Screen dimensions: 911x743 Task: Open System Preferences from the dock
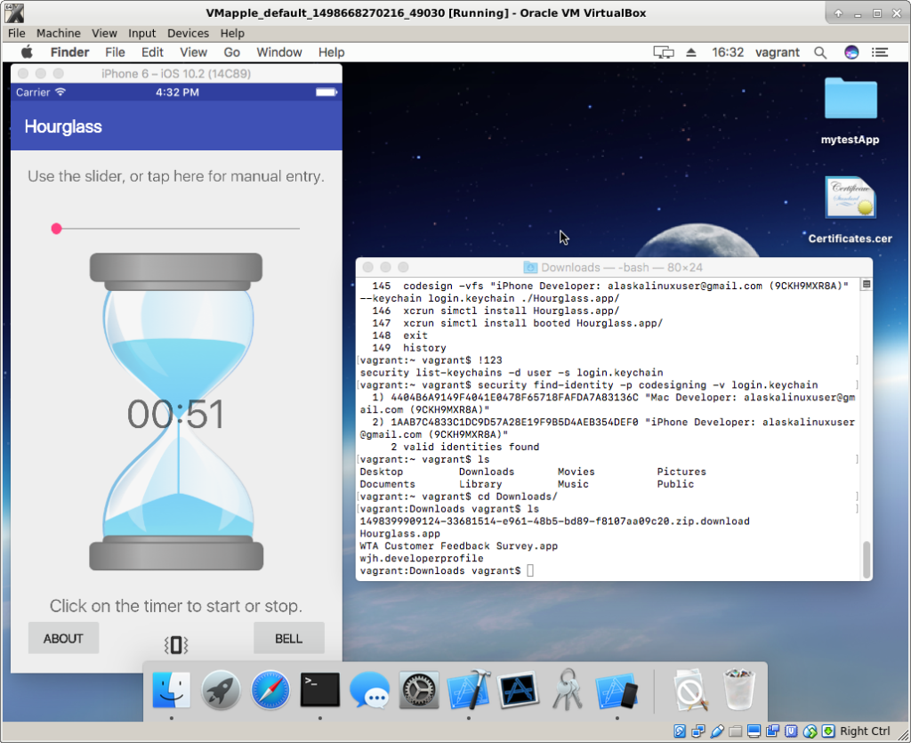(418, 690)
